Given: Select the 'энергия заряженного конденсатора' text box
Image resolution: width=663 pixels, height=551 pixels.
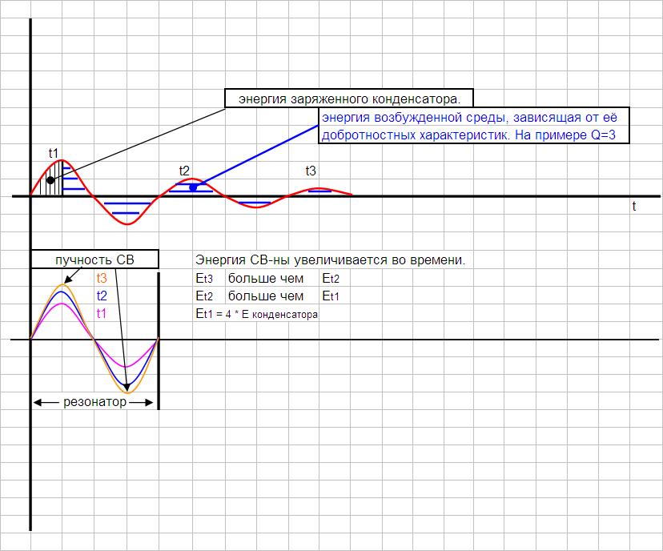Looking at the screenshot, I should (349, 98).
